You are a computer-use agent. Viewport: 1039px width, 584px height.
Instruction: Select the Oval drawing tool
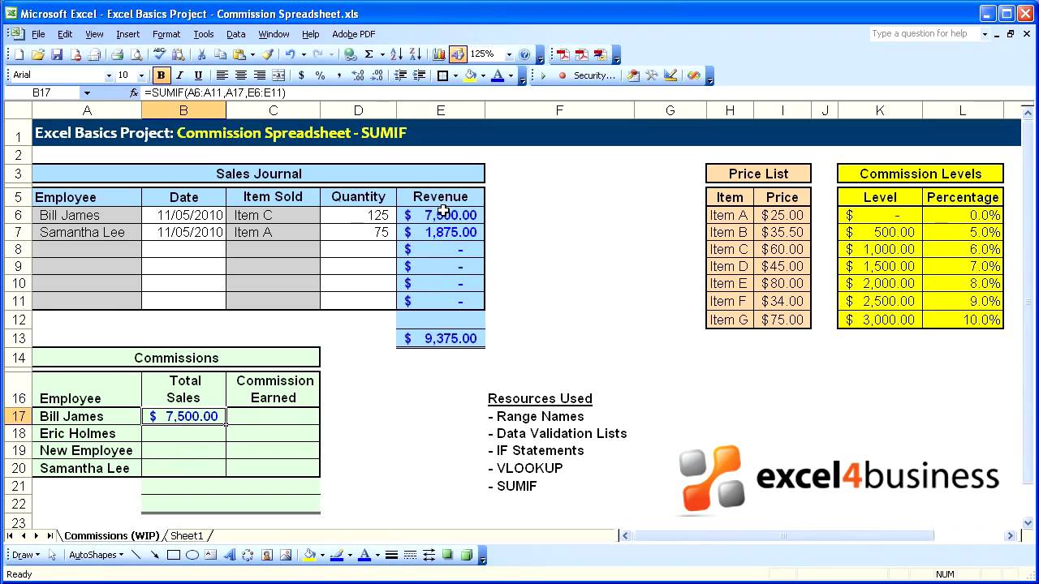[x=192, y=556]
